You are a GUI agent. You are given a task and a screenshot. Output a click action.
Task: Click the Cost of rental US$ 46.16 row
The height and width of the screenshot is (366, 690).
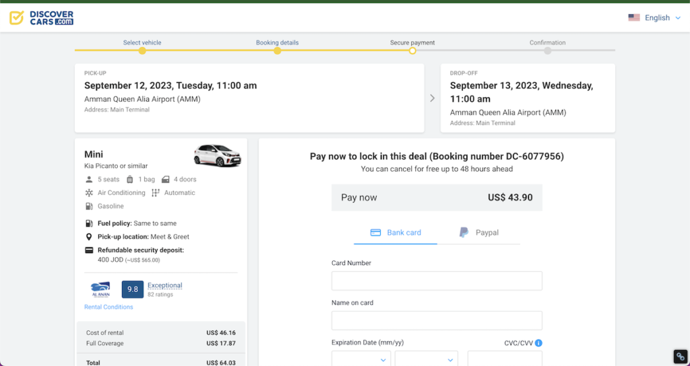pos(160,333)
